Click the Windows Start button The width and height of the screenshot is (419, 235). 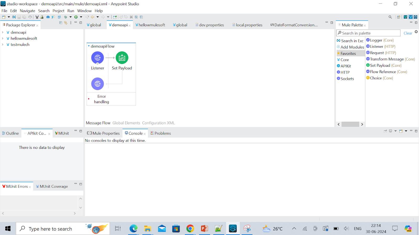pyautogui.click(x=8, y=229)
